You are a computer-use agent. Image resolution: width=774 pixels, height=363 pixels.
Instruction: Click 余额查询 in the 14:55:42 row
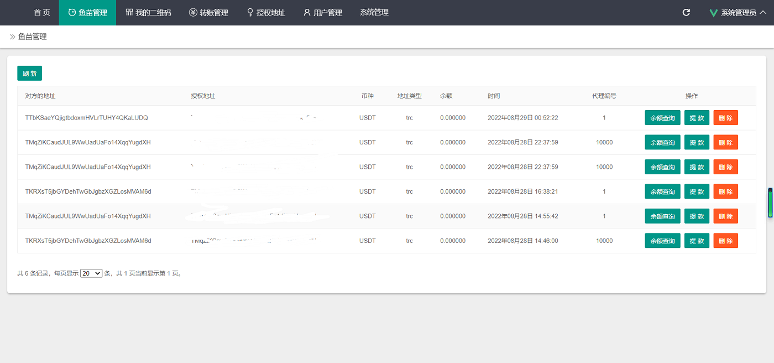point(662,216)
